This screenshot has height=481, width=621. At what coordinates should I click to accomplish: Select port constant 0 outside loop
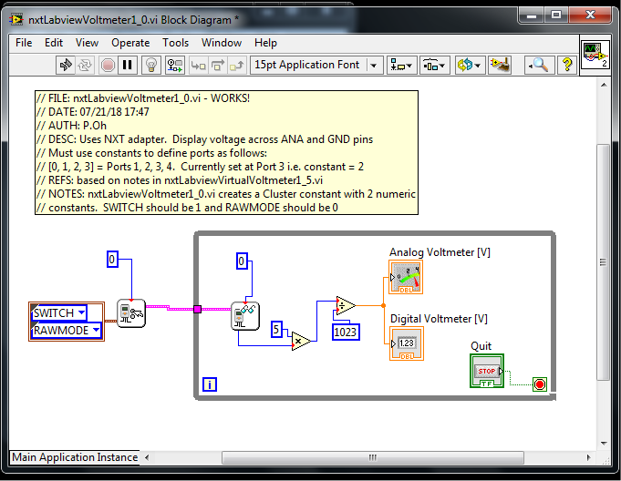tap(112, 260)
